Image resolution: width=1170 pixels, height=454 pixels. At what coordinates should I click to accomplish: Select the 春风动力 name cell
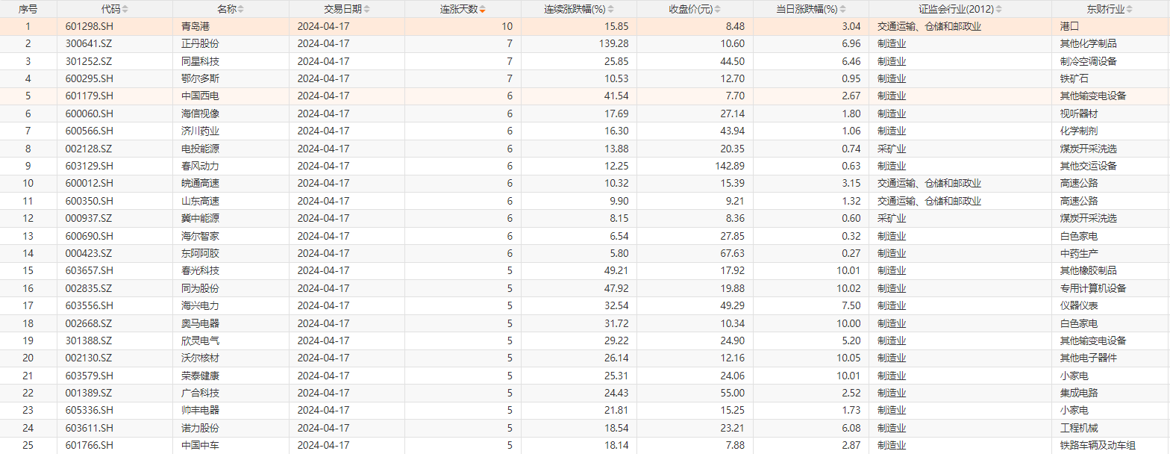point(231,167)
